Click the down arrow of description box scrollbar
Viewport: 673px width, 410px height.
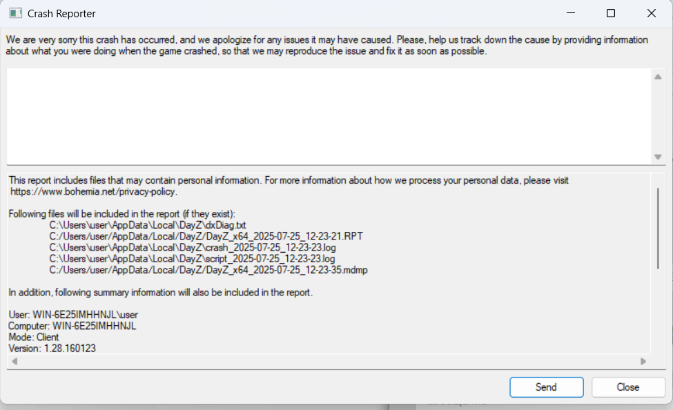(658, 157)
